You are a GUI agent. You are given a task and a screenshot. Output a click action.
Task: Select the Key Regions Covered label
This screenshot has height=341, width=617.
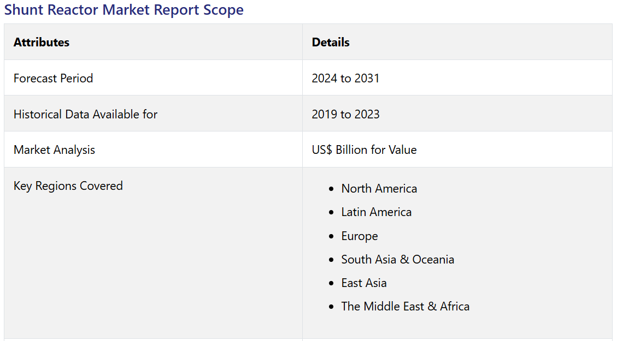[x=68, y=186]
